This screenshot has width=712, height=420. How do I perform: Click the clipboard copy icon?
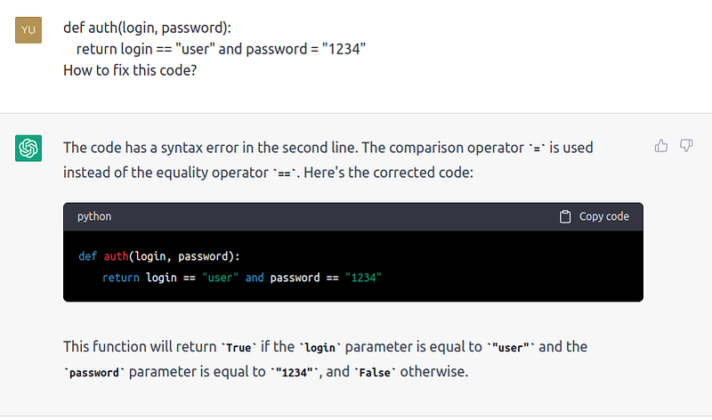[x=565, y=216]
